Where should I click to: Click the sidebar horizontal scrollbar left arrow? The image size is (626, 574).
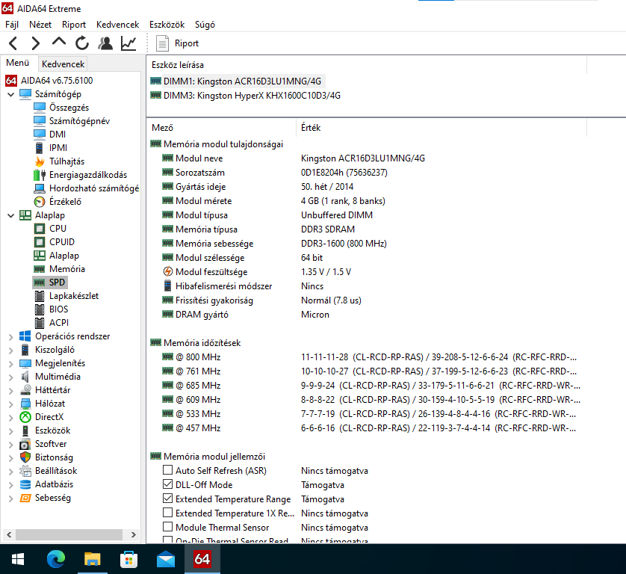click(x=9, y=534)
